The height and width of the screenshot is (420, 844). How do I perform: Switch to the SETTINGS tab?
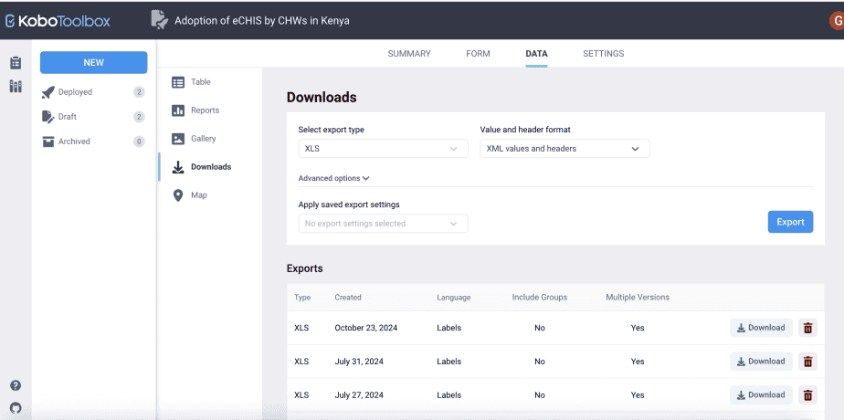point(603,54)
